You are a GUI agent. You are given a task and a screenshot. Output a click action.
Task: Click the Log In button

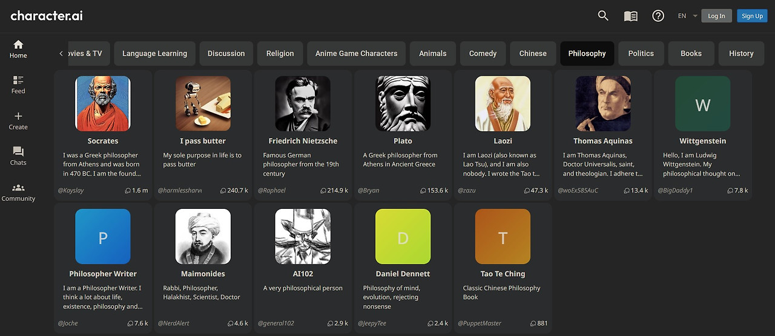pyautogui.click(x=716, y=16)
